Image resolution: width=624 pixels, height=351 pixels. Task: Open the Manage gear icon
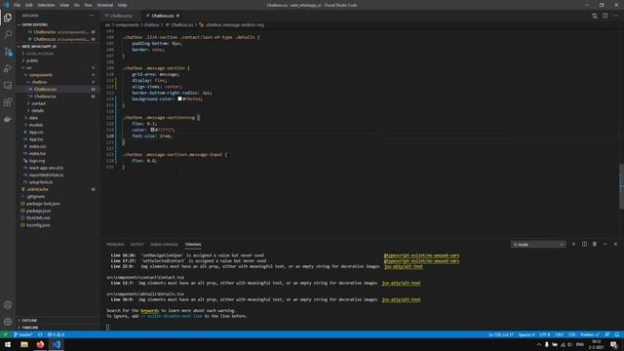pyautogui.click(x=8, y=322)
